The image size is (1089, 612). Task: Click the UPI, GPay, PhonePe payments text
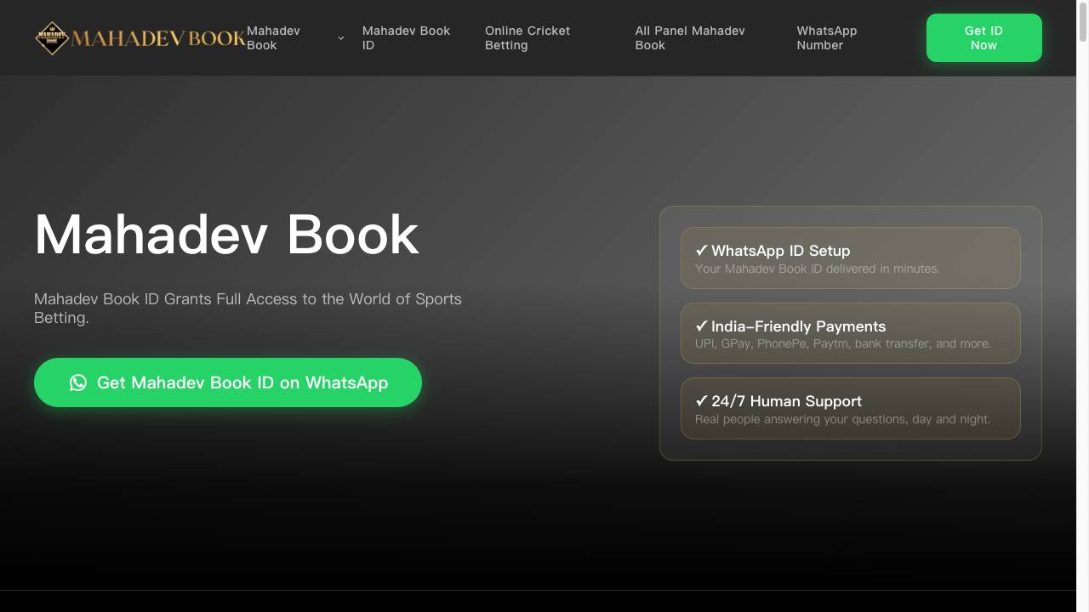pos(843,343)
